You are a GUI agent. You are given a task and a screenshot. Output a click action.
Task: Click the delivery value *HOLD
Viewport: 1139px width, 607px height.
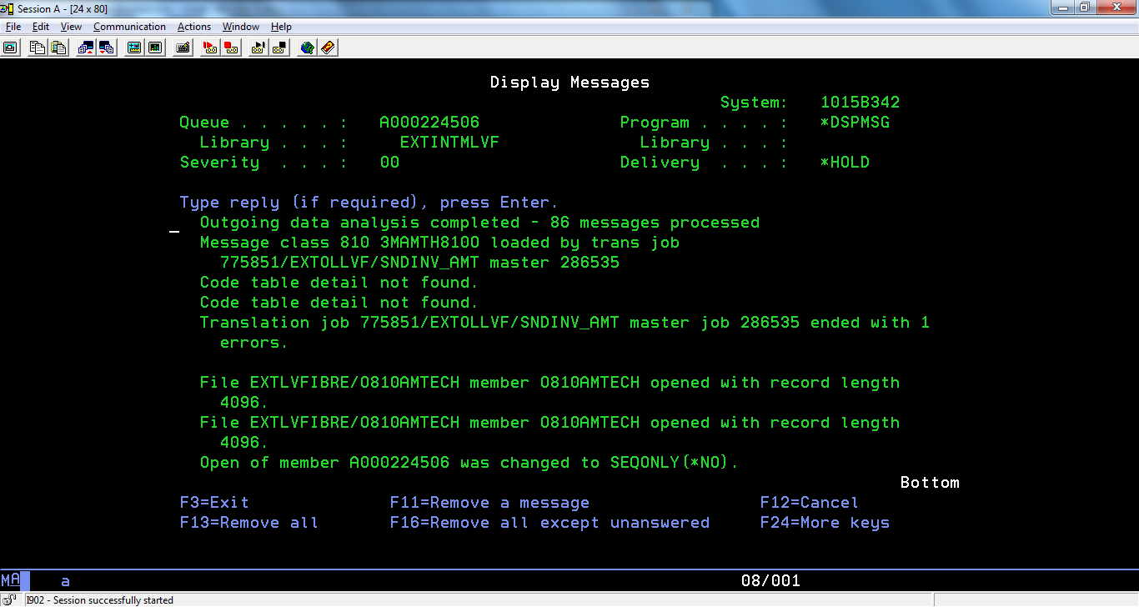[x=845, y=163]
